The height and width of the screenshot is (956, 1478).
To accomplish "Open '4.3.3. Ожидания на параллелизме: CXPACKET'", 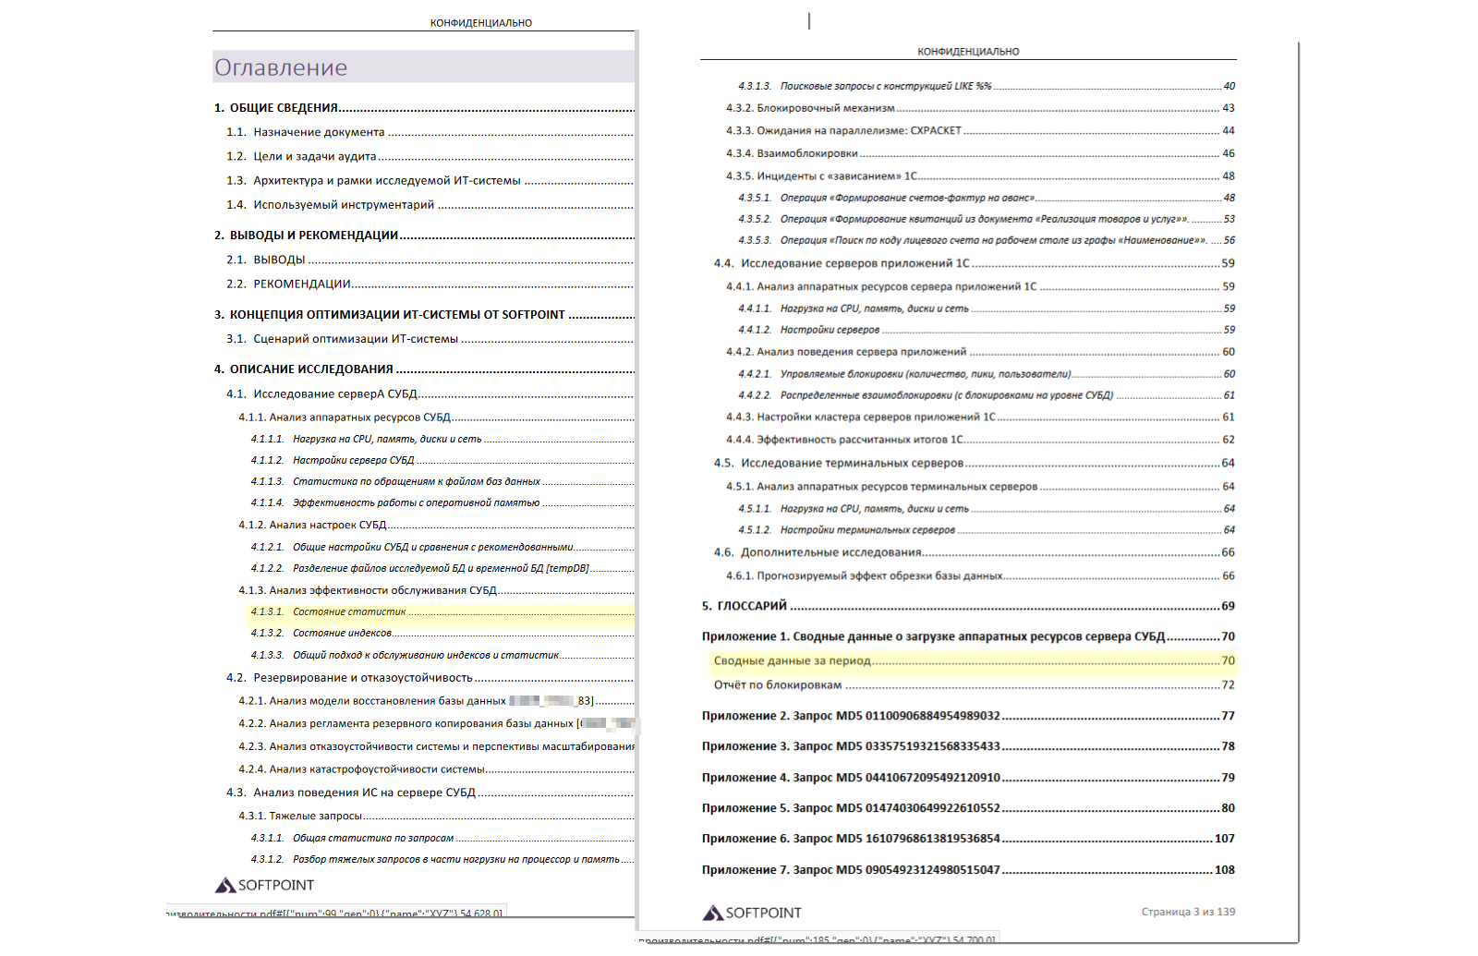I will 980,131.
